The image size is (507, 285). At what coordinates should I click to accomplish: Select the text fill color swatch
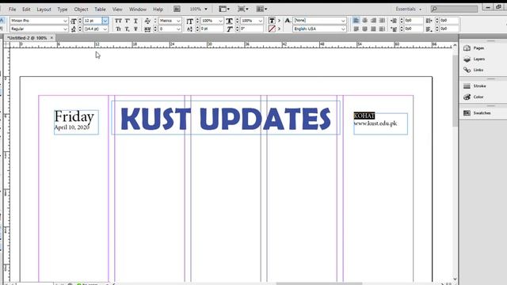coord(272,21)
